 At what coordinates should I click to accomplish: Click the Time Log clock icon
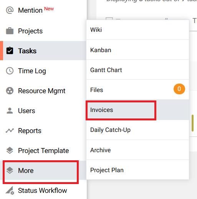10,71
